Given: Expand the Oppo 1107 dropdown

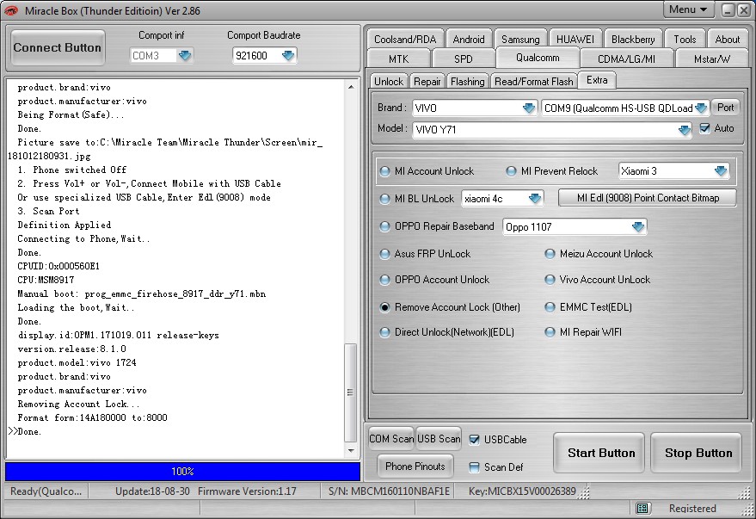Looking at the screenshot, I should tap(638, 226).
